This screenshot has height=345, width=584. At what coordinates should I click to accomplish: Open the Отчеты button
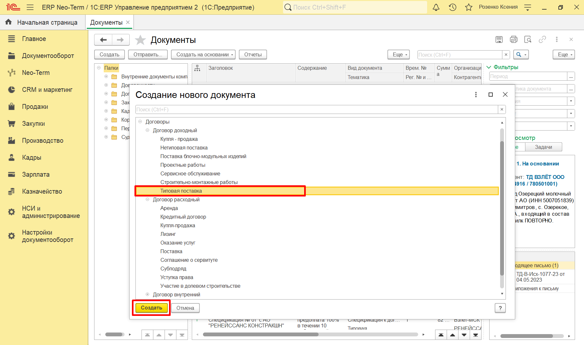click(x=253, y=54)
